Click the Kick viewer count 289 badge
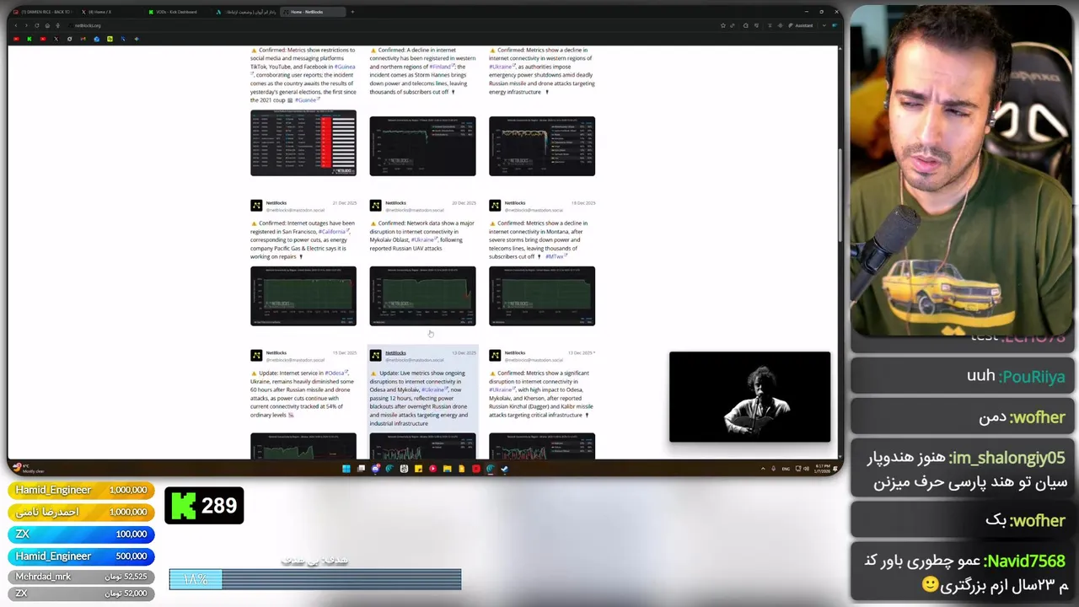 [x=204, y=506]
